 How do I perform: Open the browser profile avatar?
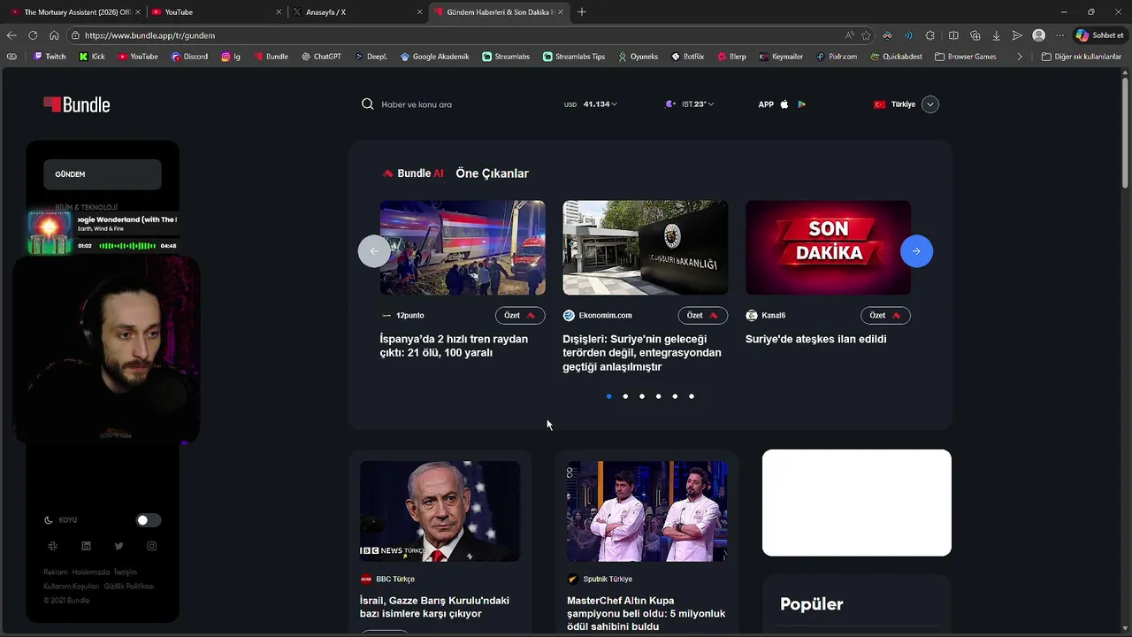[x=1038, y=35]
